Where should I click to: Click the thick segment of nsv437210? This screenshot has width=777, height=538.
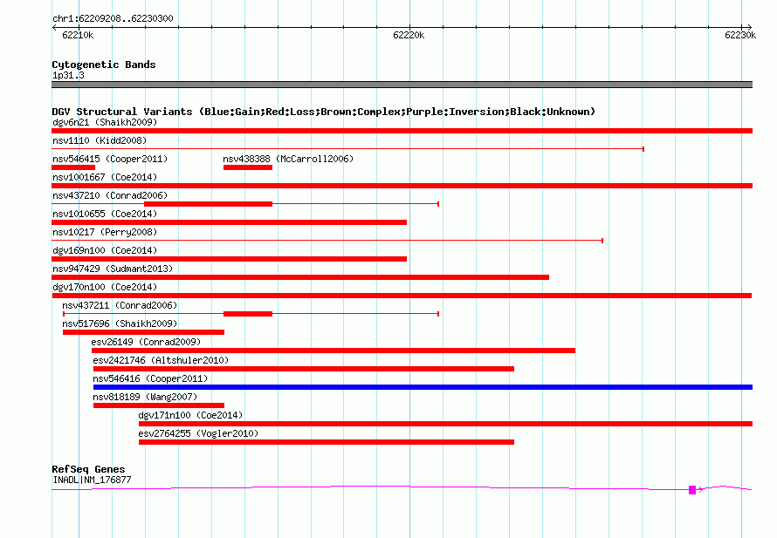[x=208, y=204]
